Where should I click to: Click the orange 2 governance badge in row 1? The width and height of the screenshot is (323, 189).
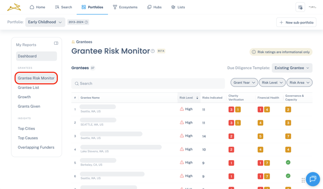[288, 110]
